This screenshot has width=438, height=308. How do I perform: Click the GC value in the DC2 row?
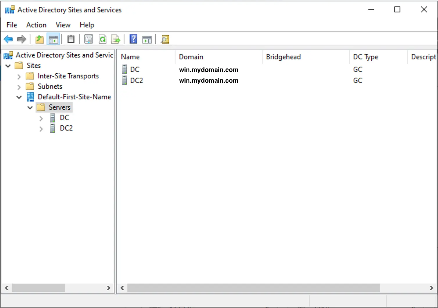click(358, 81)
